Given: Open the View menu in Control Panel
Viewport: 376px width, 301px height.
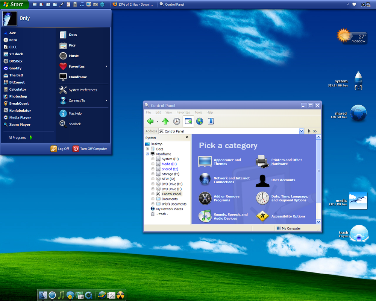Looking at the screenshot, I should (168, 112).
